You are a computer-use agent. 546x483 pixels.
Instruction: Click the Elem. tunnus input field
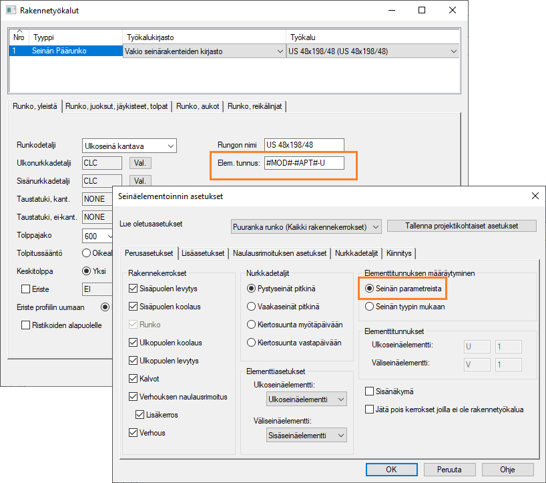(304, 163)
